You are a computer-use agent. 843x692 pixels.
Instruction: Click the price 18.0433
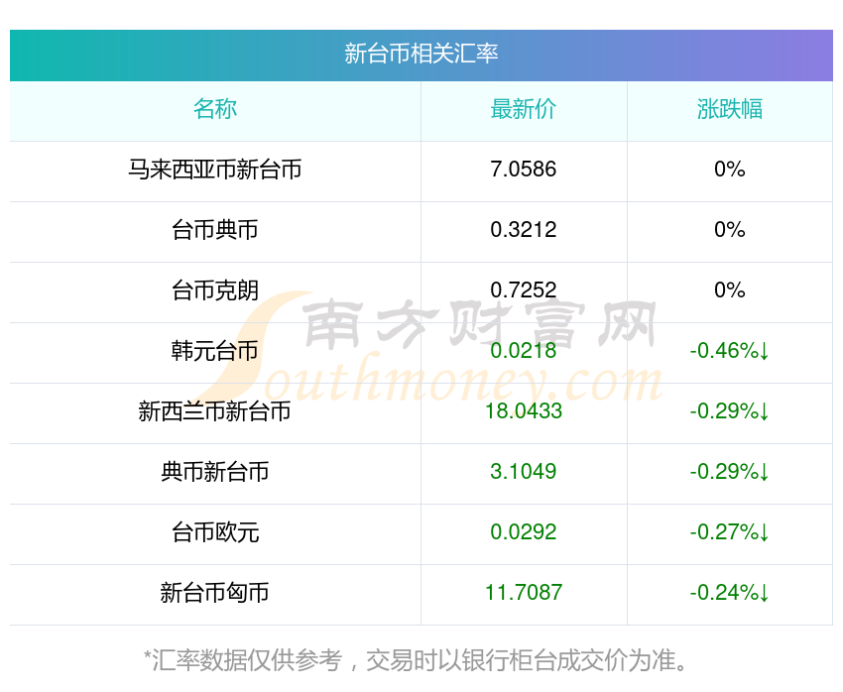[523, 411]
